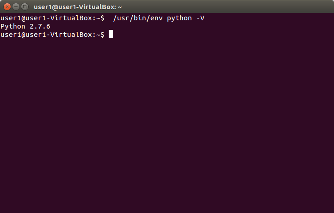334x213 pixels.
Task: Click the empty bottom area of the terminal
Action: (167, 198)
